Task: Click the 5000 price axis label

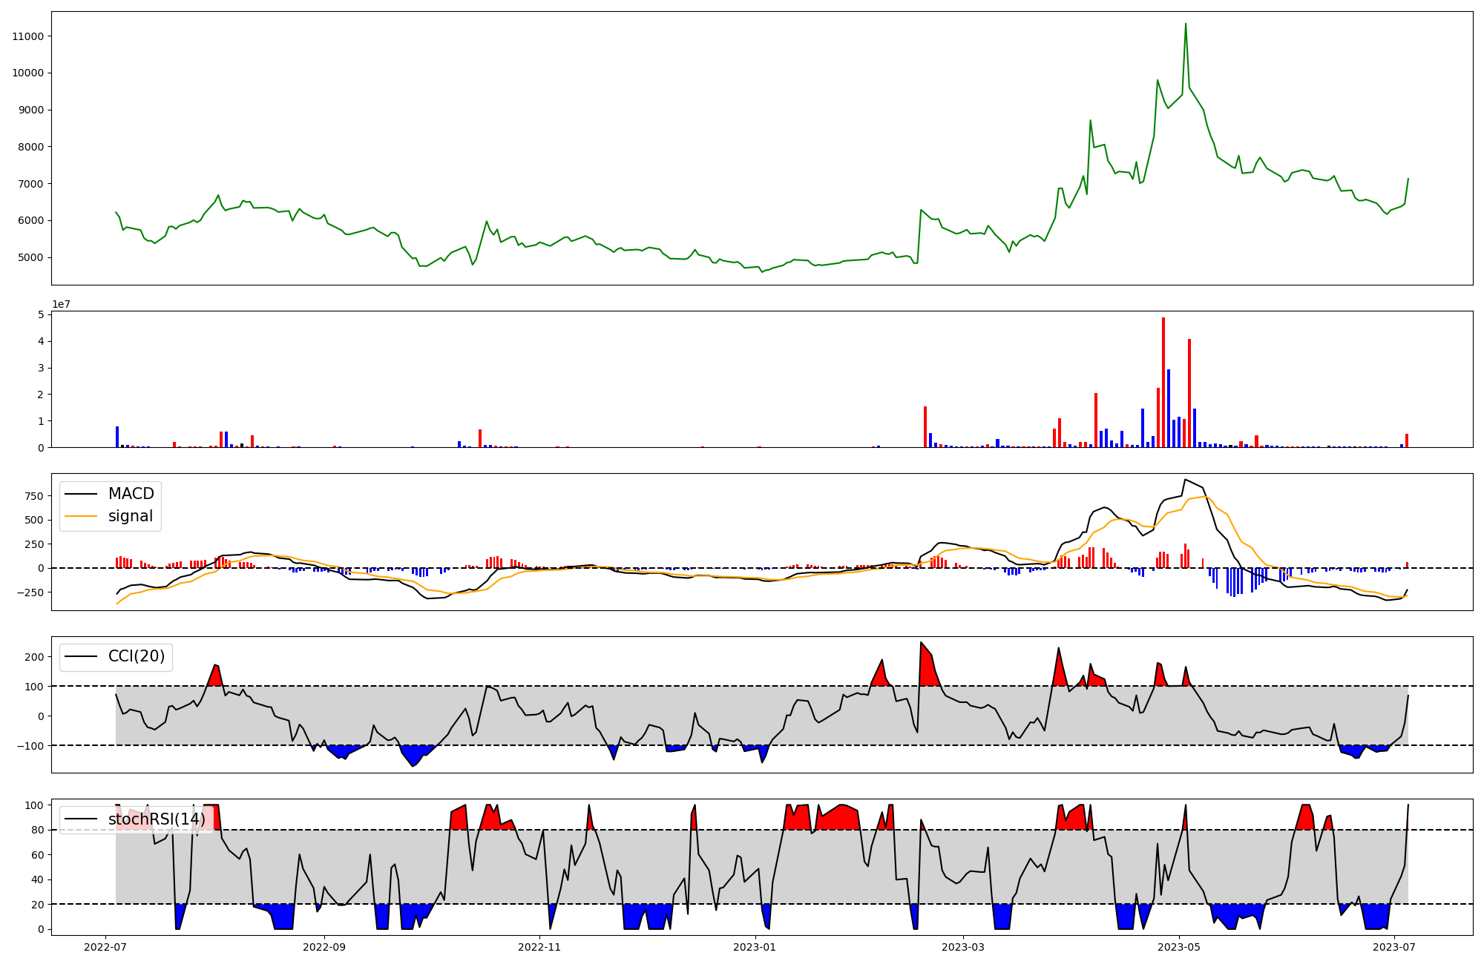Action: click(x=30, y=257)
